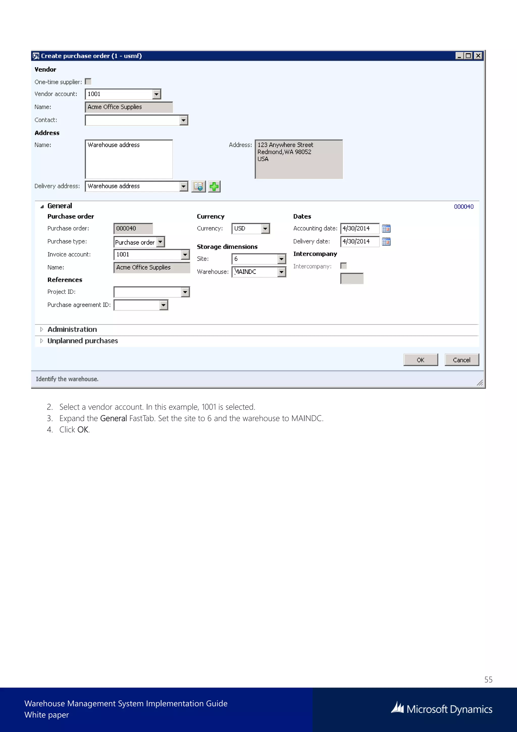Click the window title bar form icon
The image size is (517, 732).
click(36, 56)
